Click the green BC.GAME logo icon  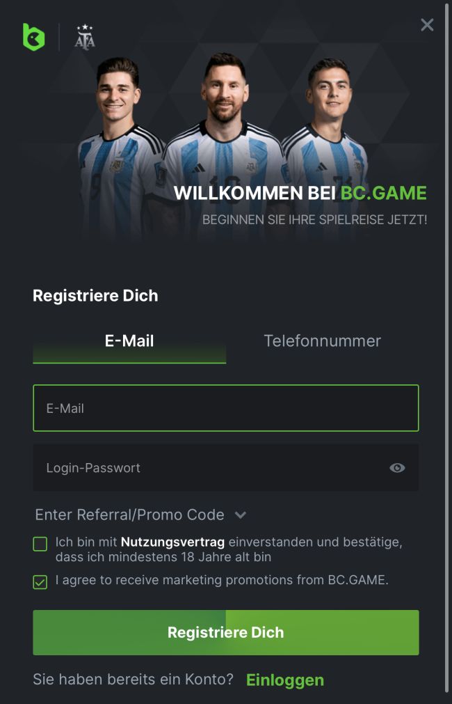coord(34,38)
